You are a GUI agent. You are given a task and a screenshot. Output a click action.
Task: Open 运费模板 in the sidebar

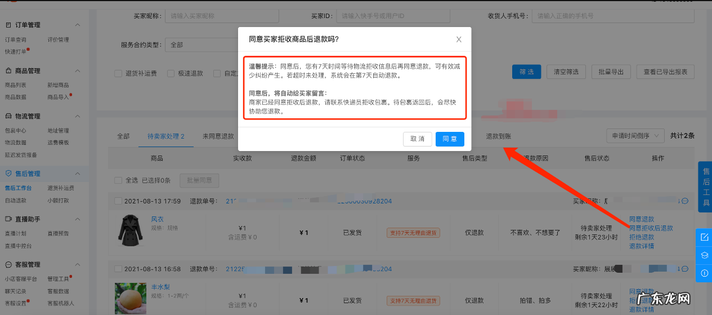(58, 143)
